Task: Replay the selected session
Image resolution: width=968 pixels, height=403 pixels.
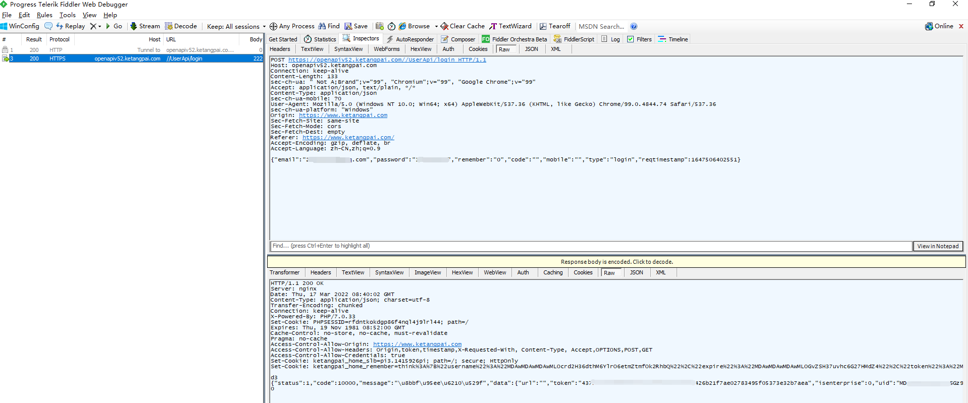Action: click(70, 26)
